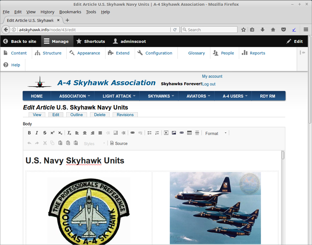Screen dimensions: 312x245
Task: Switch to the Revisions tab
Action: tap(125, 115)
